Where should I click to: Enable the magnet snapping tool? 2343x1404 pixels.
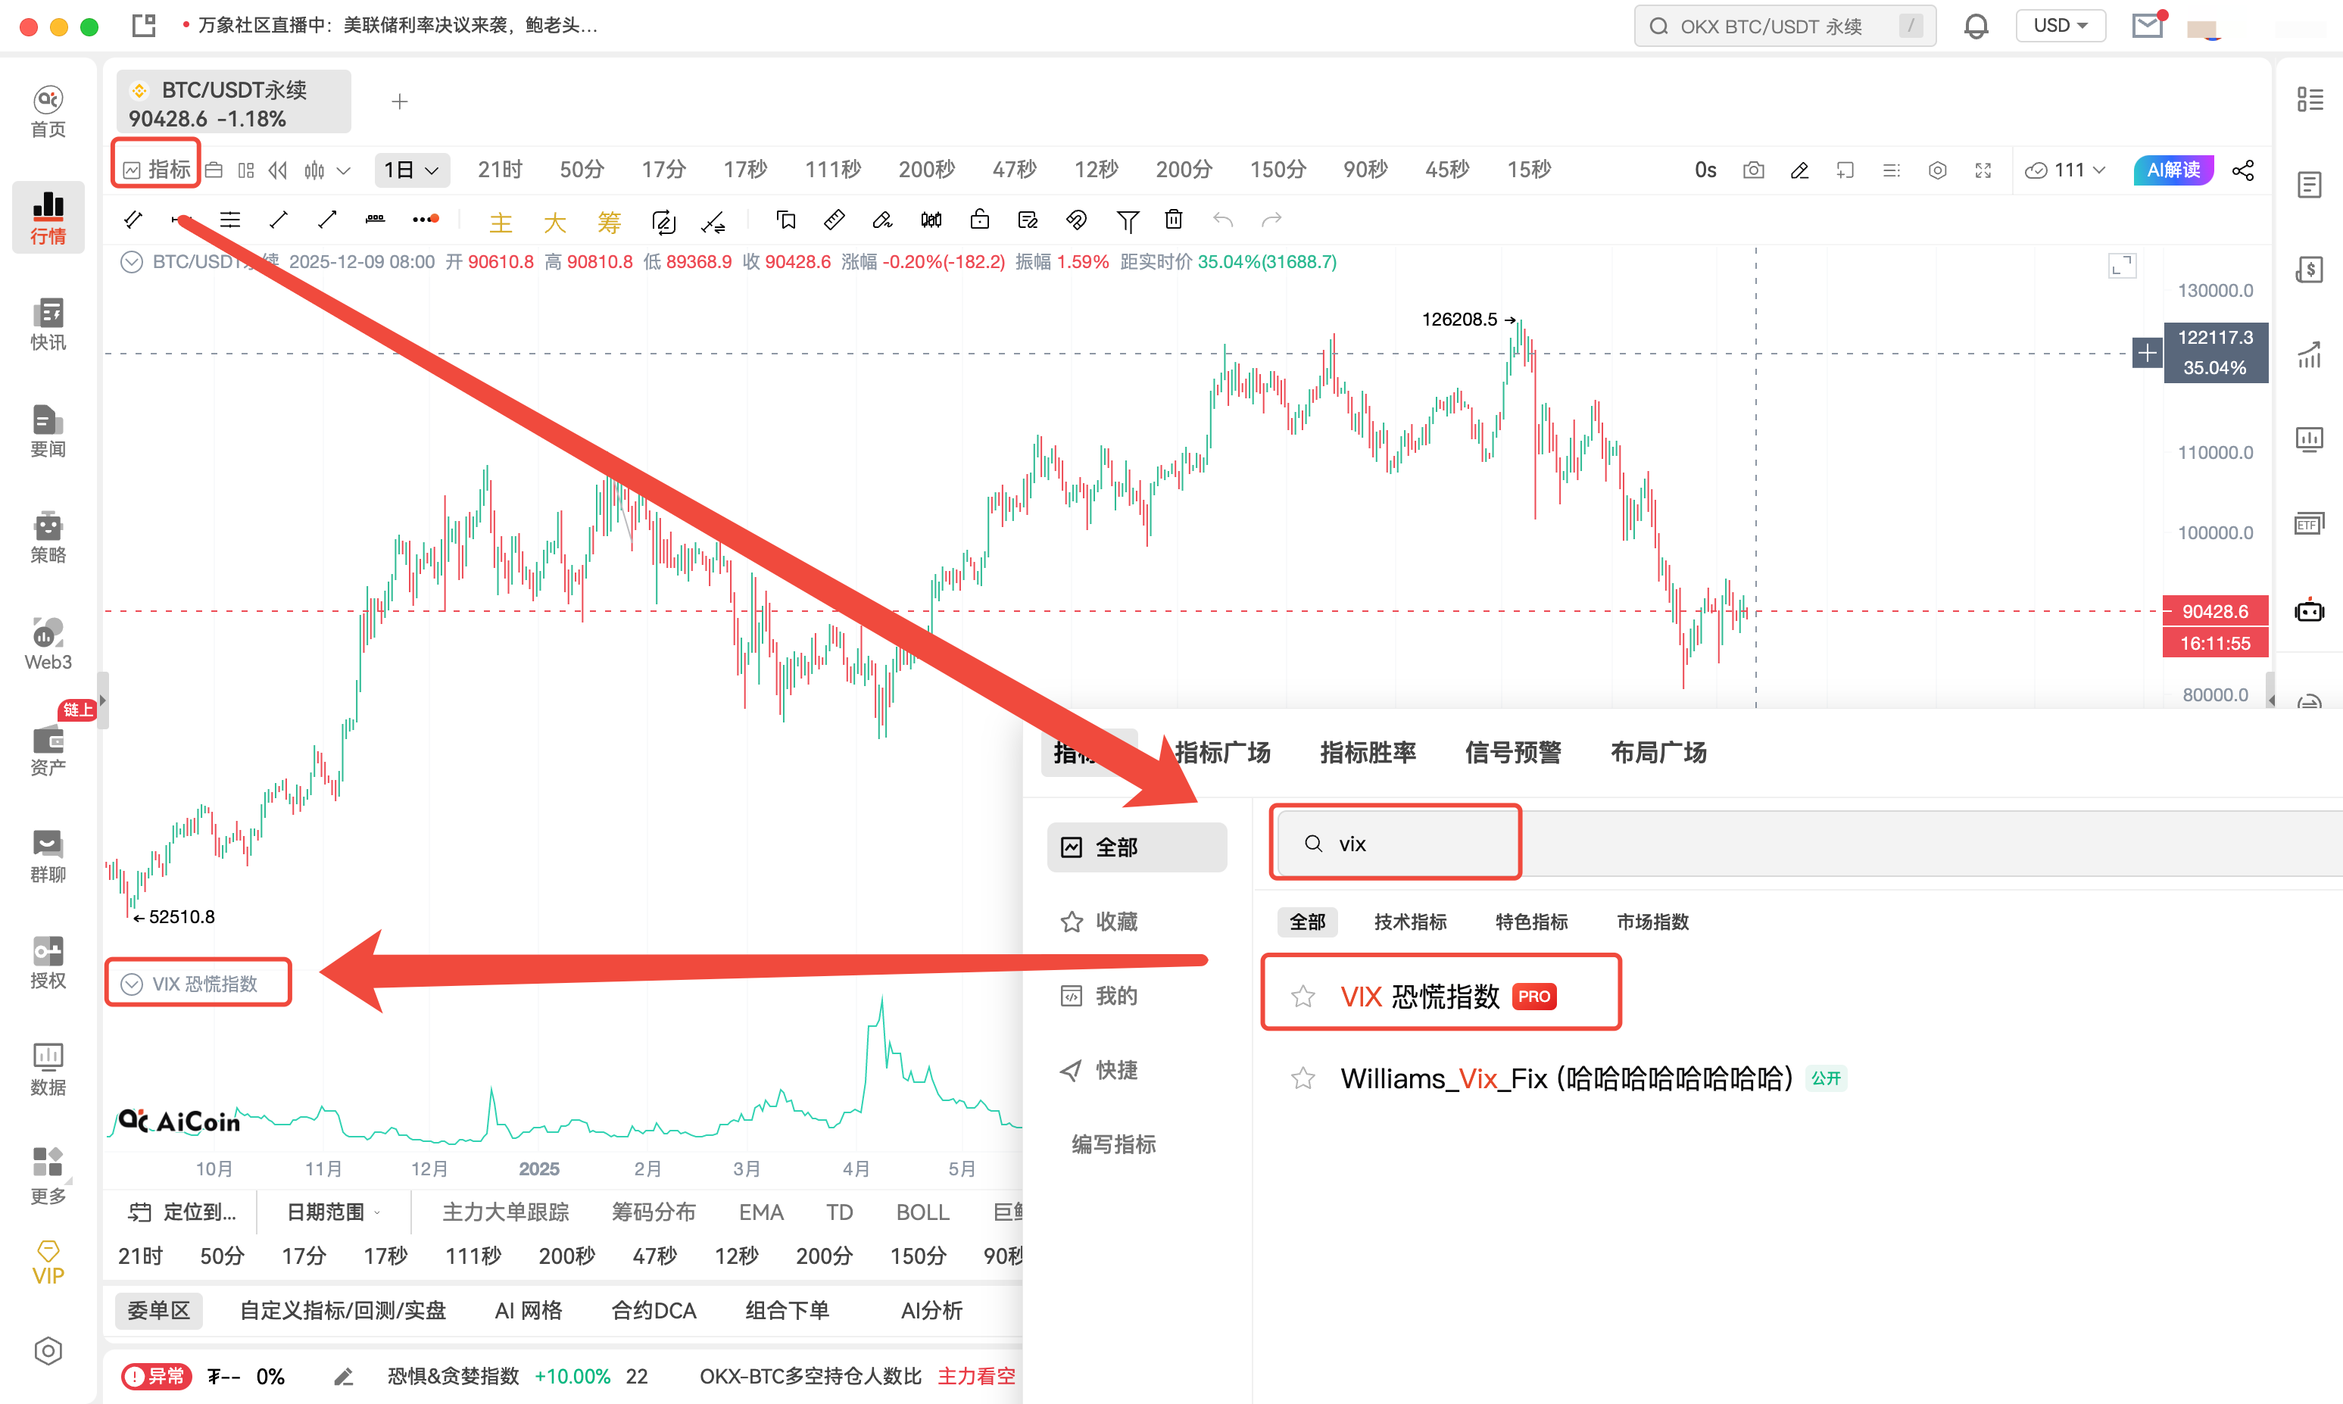coord(1075,220)
